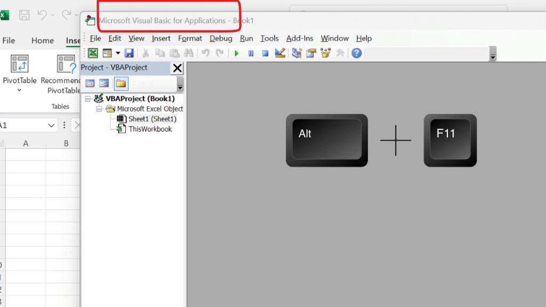Click View Object icon in Project panel
The width and height of the screenshot is (546, 307).
click(104, 84)
